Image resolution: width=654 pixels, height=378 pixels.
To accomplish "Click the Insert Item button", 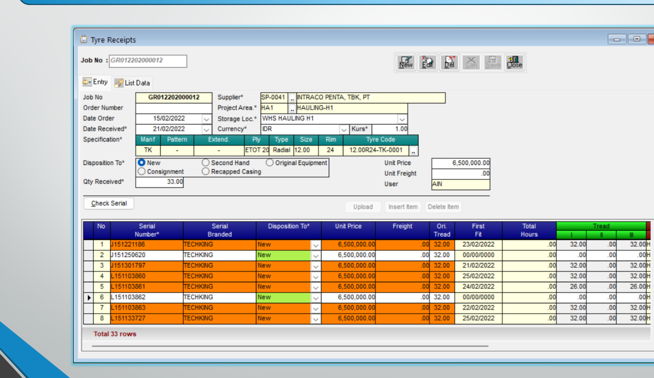I will pos(403,207).
